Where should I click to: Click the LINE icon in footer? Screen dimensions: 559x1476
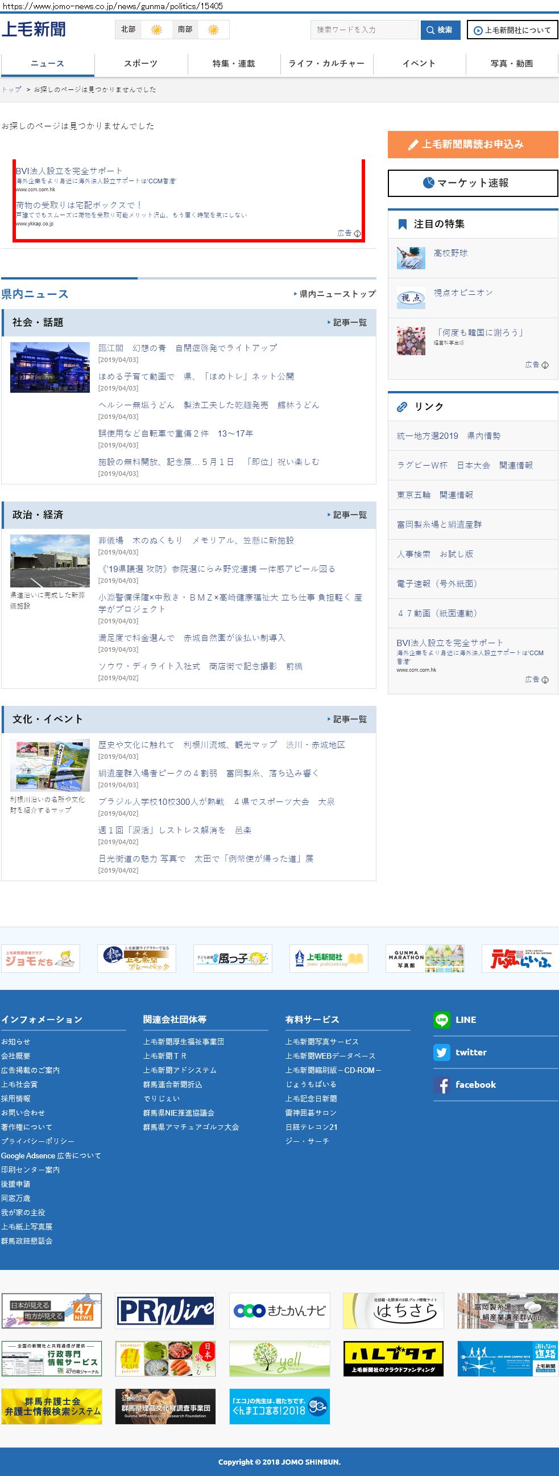point(441,1019)
